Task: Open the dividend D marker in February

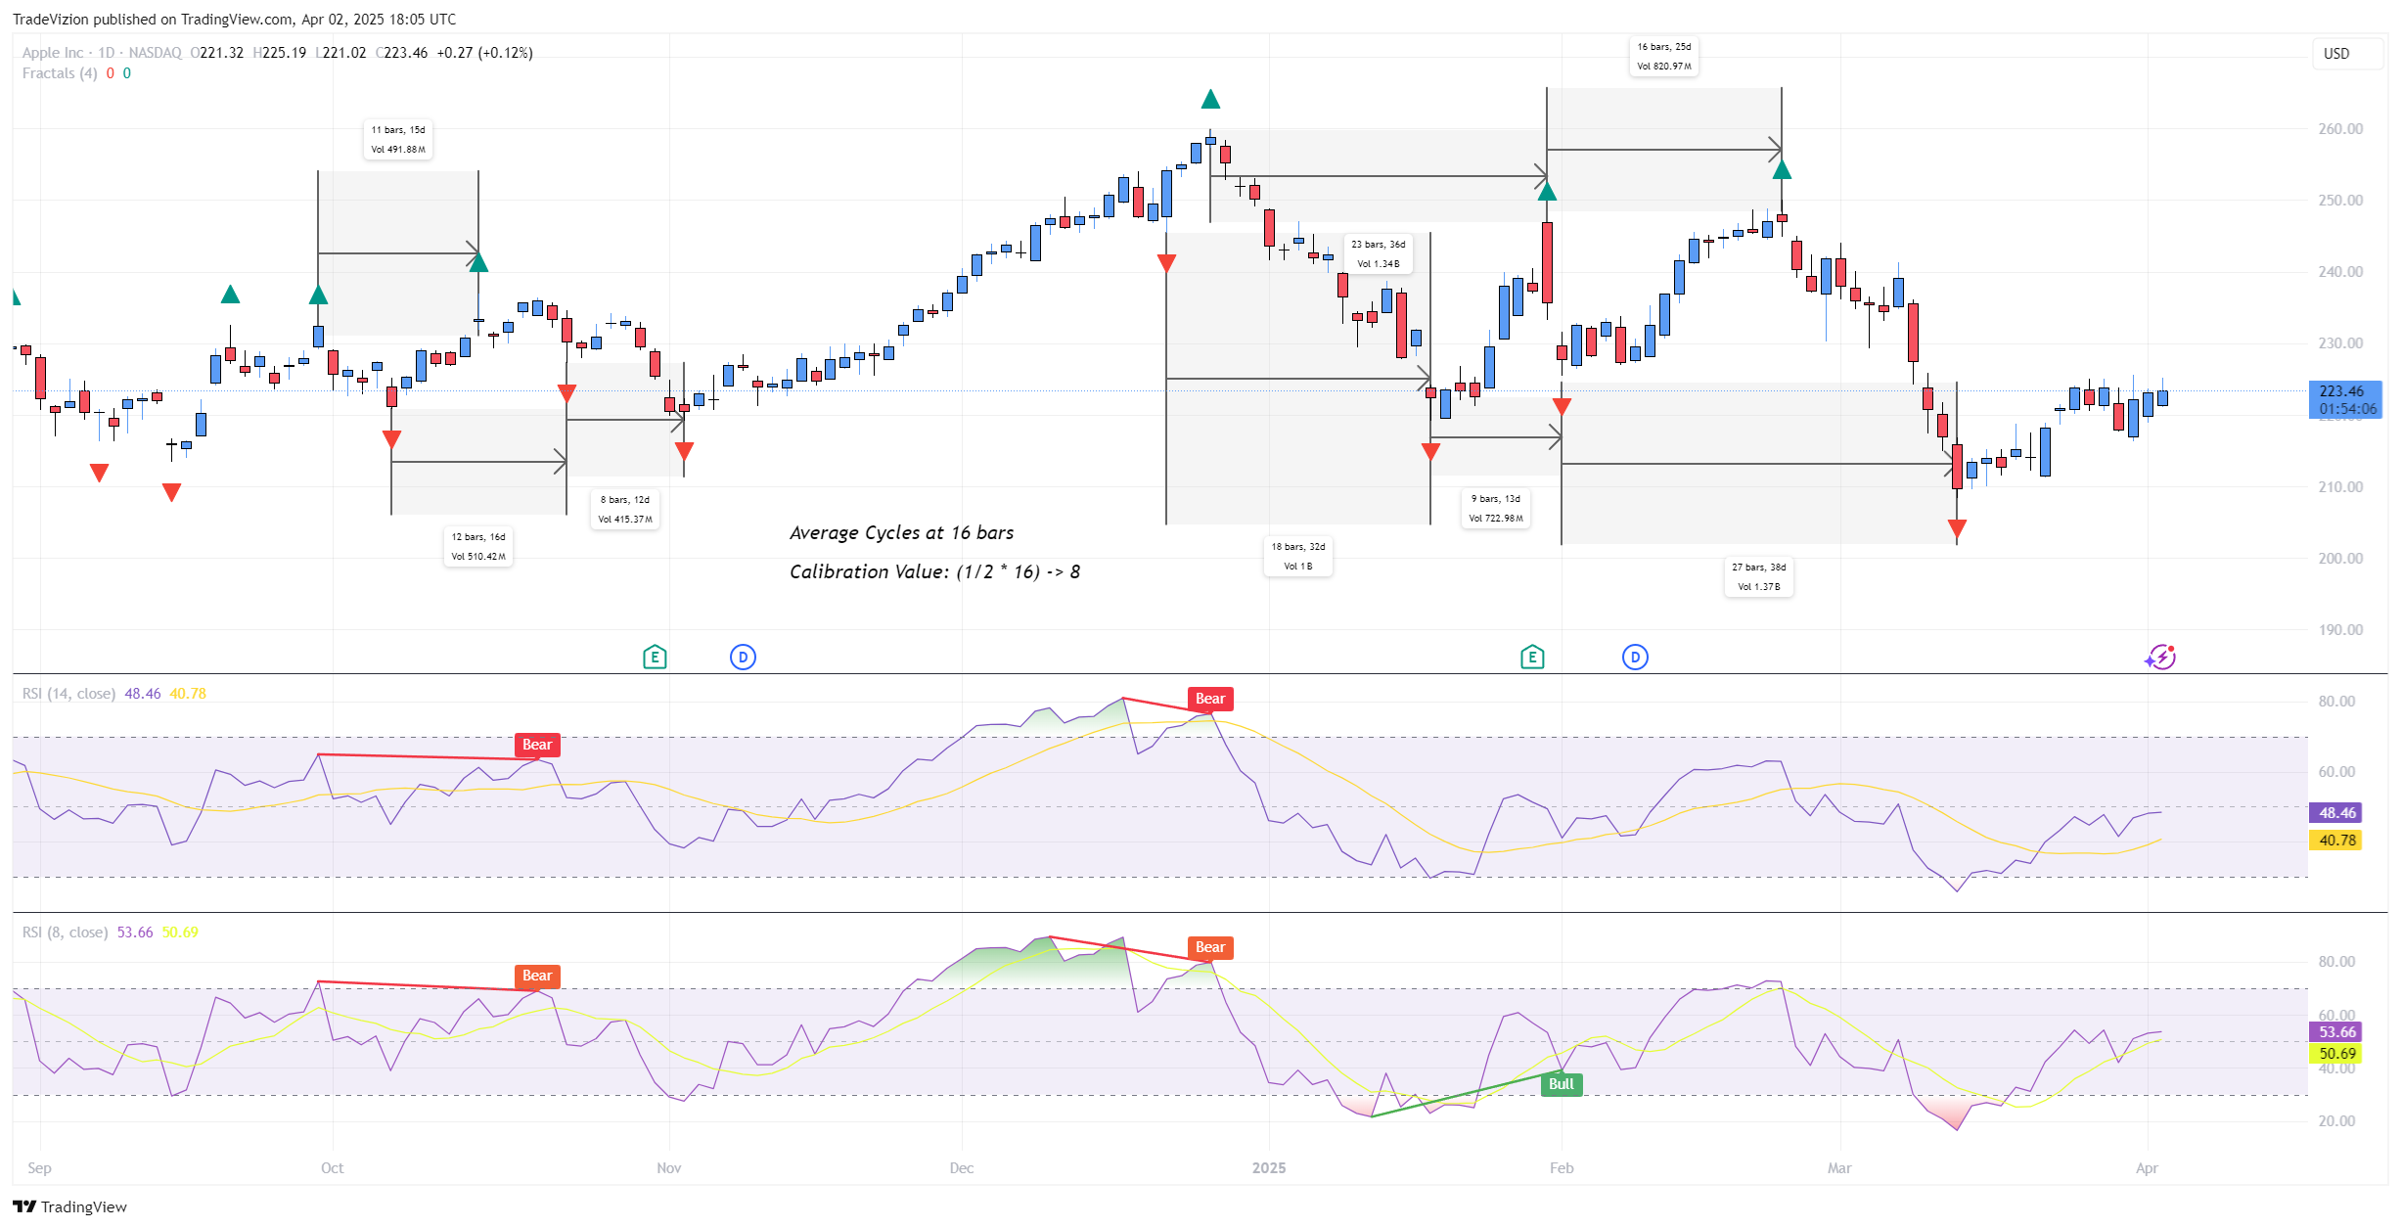Action: 1635,657
